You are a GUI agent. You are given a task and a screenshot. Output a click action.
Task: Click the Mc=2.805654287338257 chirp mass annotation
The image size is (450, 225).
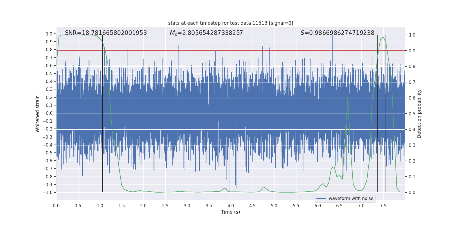point(206,33)
